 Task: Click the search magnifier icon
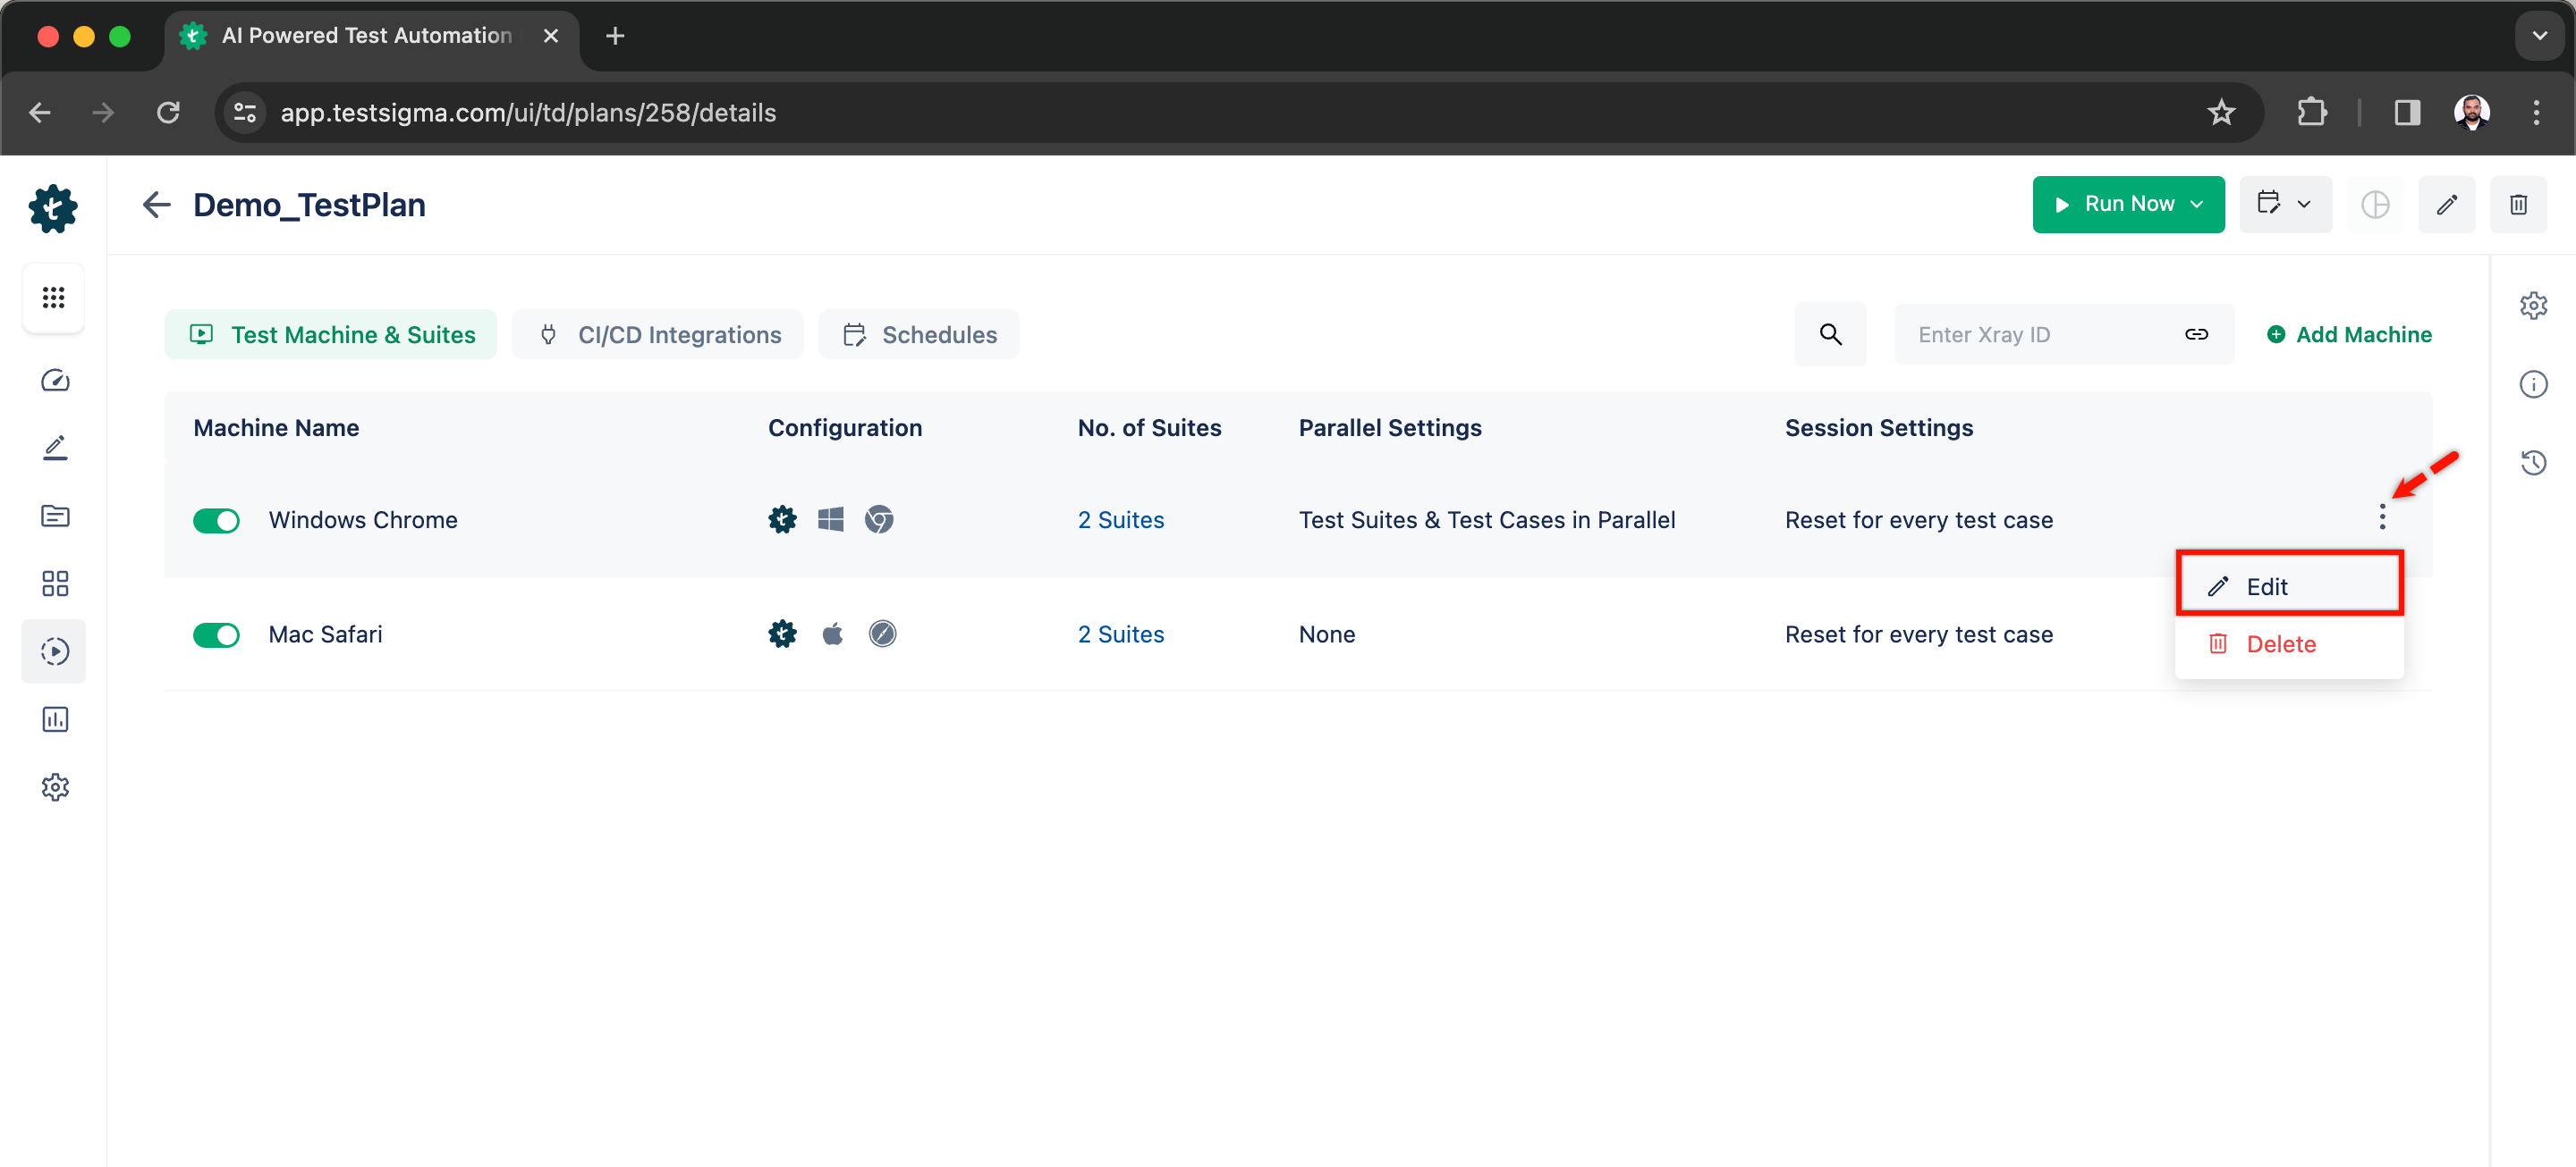(1830, 335)
